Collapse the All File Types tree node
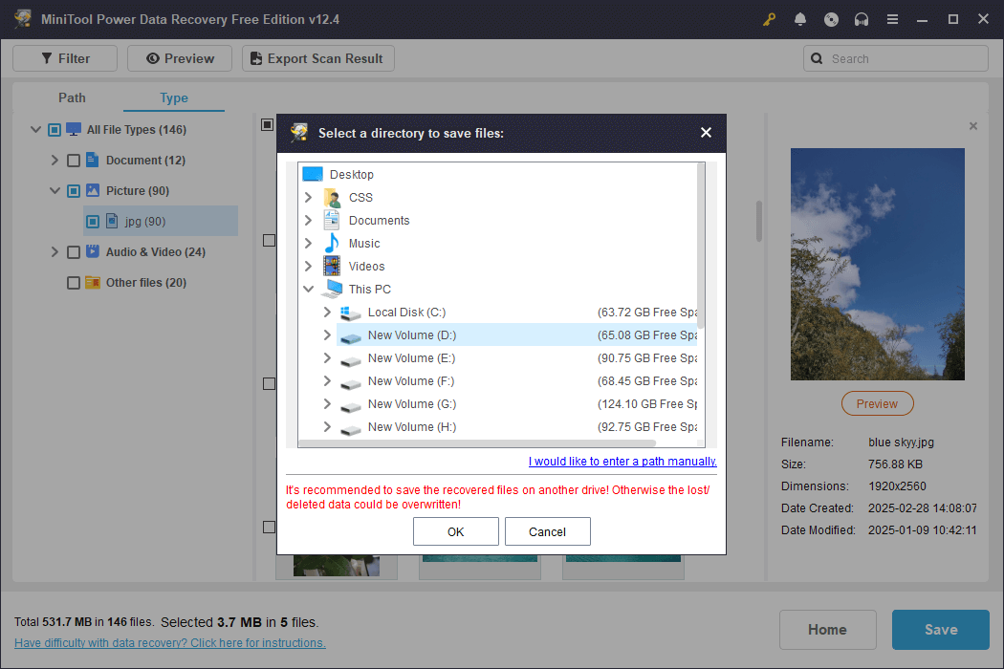The image size is (1004, 669). click(x=36, y=130)
